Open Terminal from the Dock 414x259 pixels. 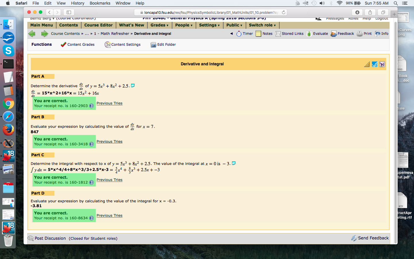[8, 64]
